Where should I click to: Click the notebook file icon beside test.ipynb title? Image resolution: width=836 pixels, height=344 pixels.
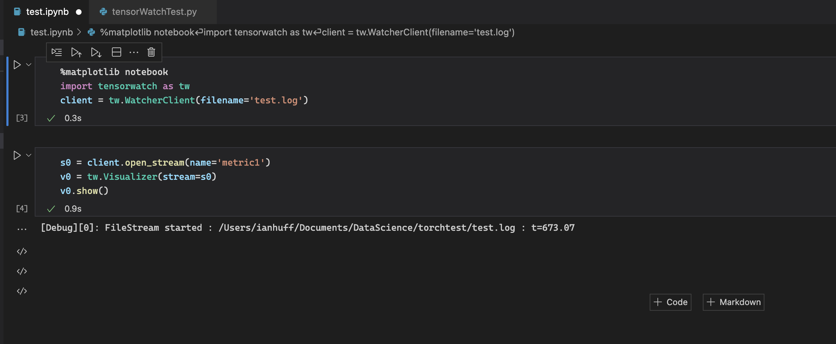(x=17, y=12)
